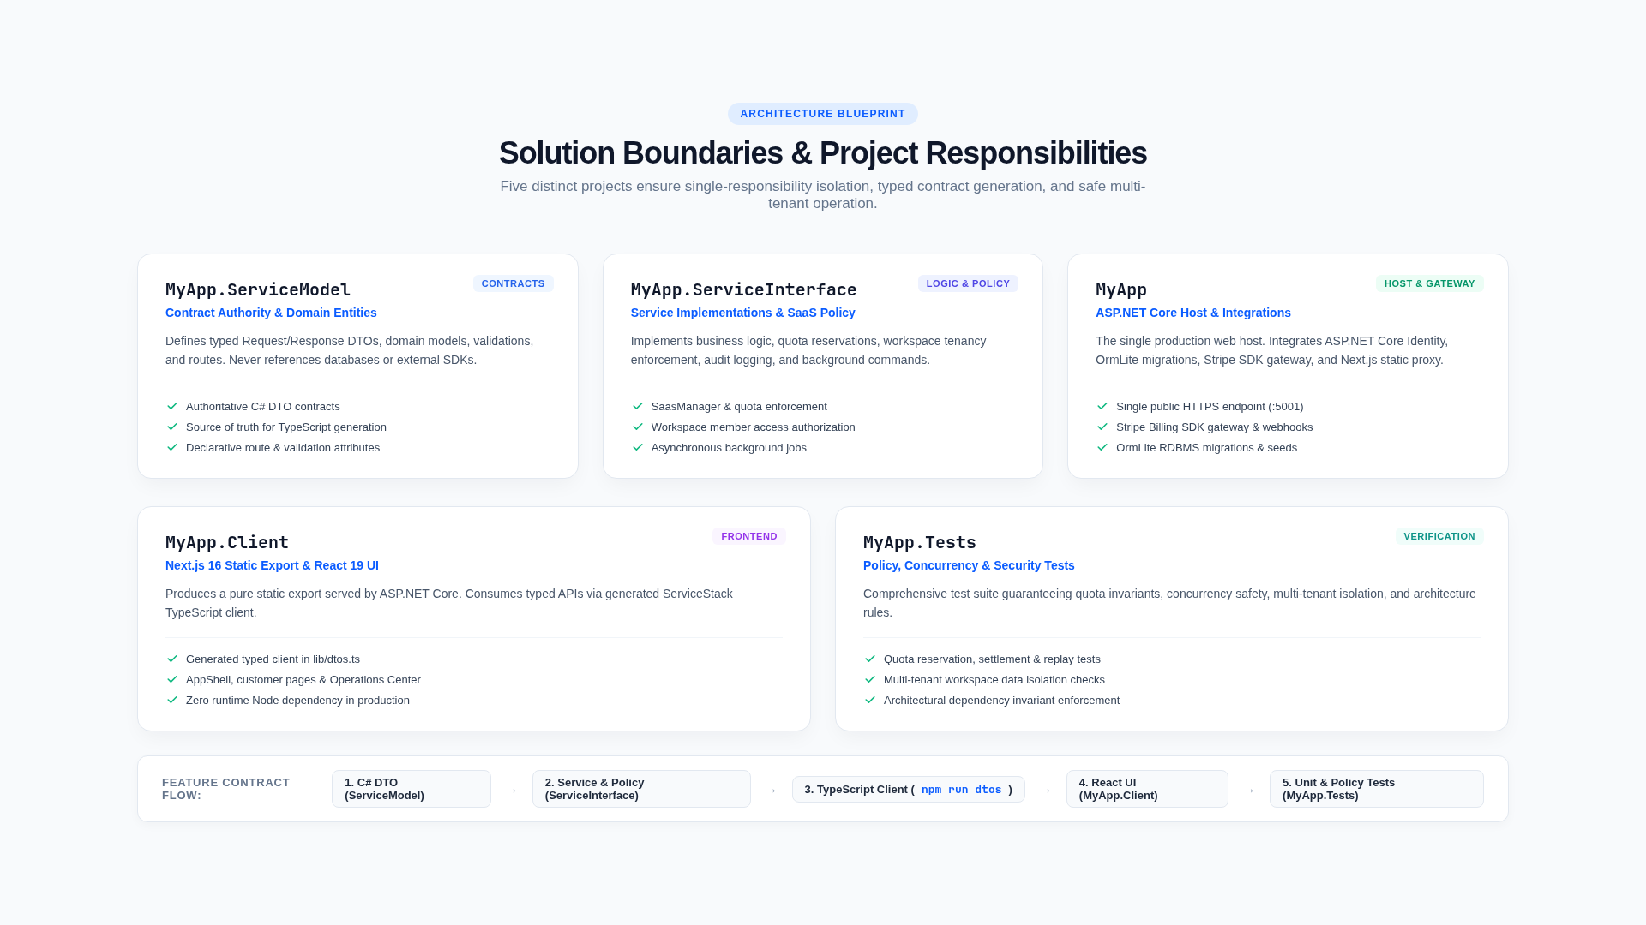Click the CONTRACTS tag on ServiceModel card
Image resolution: width=1646 pixels, height=925 pixels.
pyautogui.click(x=513, y=283)
